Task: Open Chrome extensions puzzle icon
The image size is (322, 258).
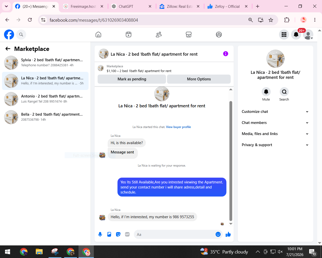Action: (287, 20)
